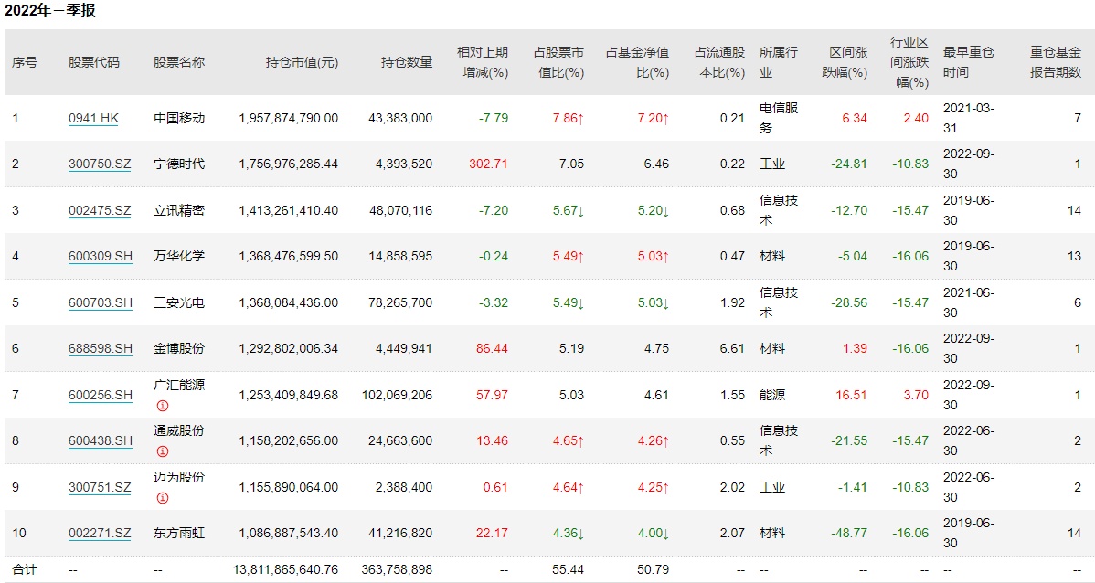Select stock name 中国移动
The height and width of the screenshot is (583, 1095).
point(179,118)
